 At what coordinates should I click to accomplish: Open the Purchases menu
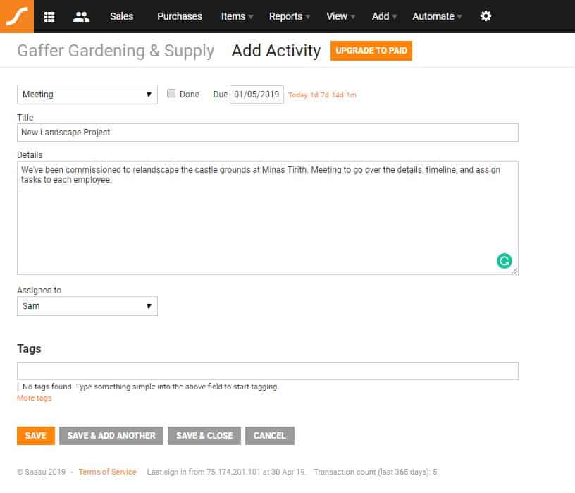pyautogui.click(x=180, y=16)
